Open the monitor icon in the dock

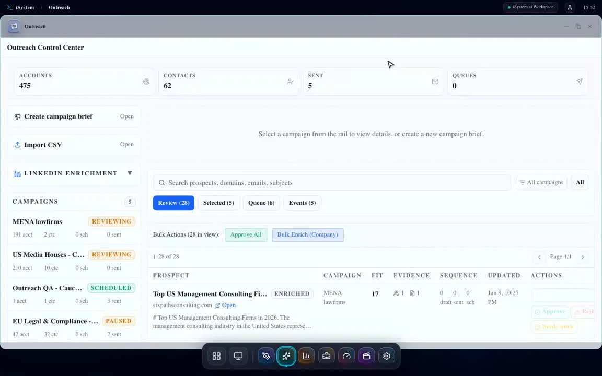point(238,356)
